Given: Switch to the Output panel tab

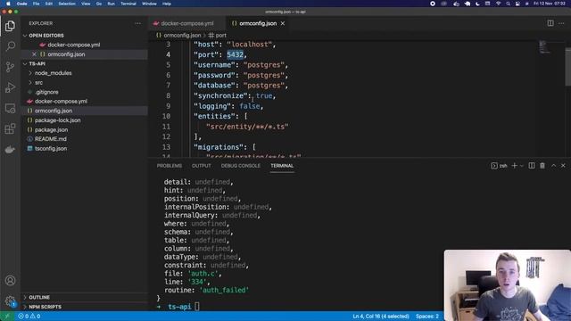Looking at the screenshot, I should click(202, 166).
